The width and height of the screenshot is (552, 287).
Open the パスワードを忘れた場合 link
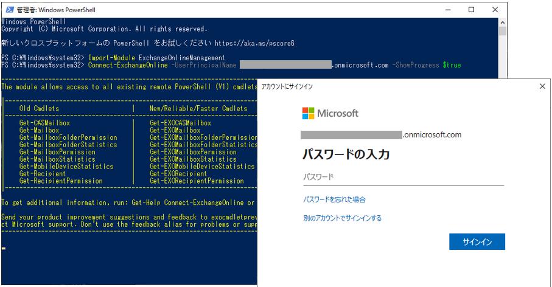[335, 199]
